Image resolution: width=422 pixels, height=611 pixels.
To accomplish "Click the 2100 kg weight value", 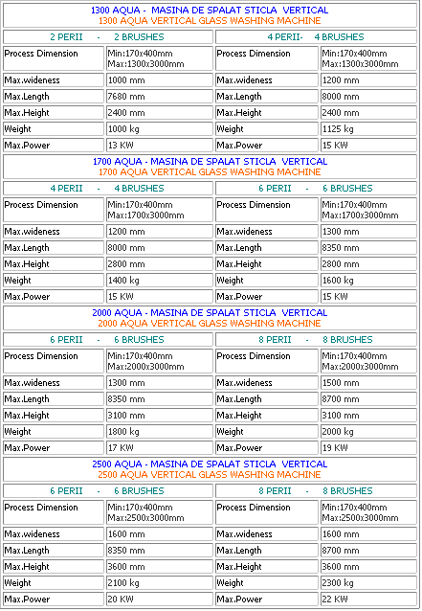I will coord(160,583).
